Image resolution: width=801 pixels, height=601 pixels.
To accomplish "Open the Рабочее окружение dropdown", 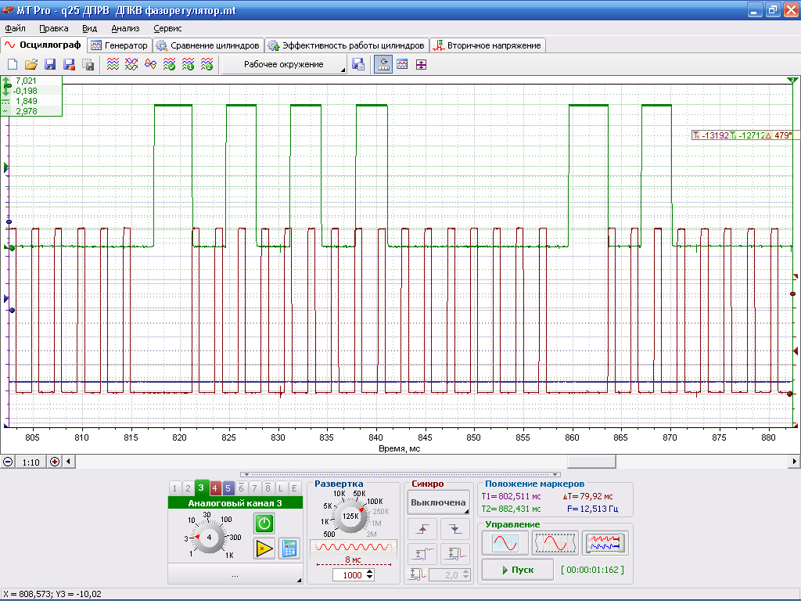I will pyautogui.click(x=284, y=64).
